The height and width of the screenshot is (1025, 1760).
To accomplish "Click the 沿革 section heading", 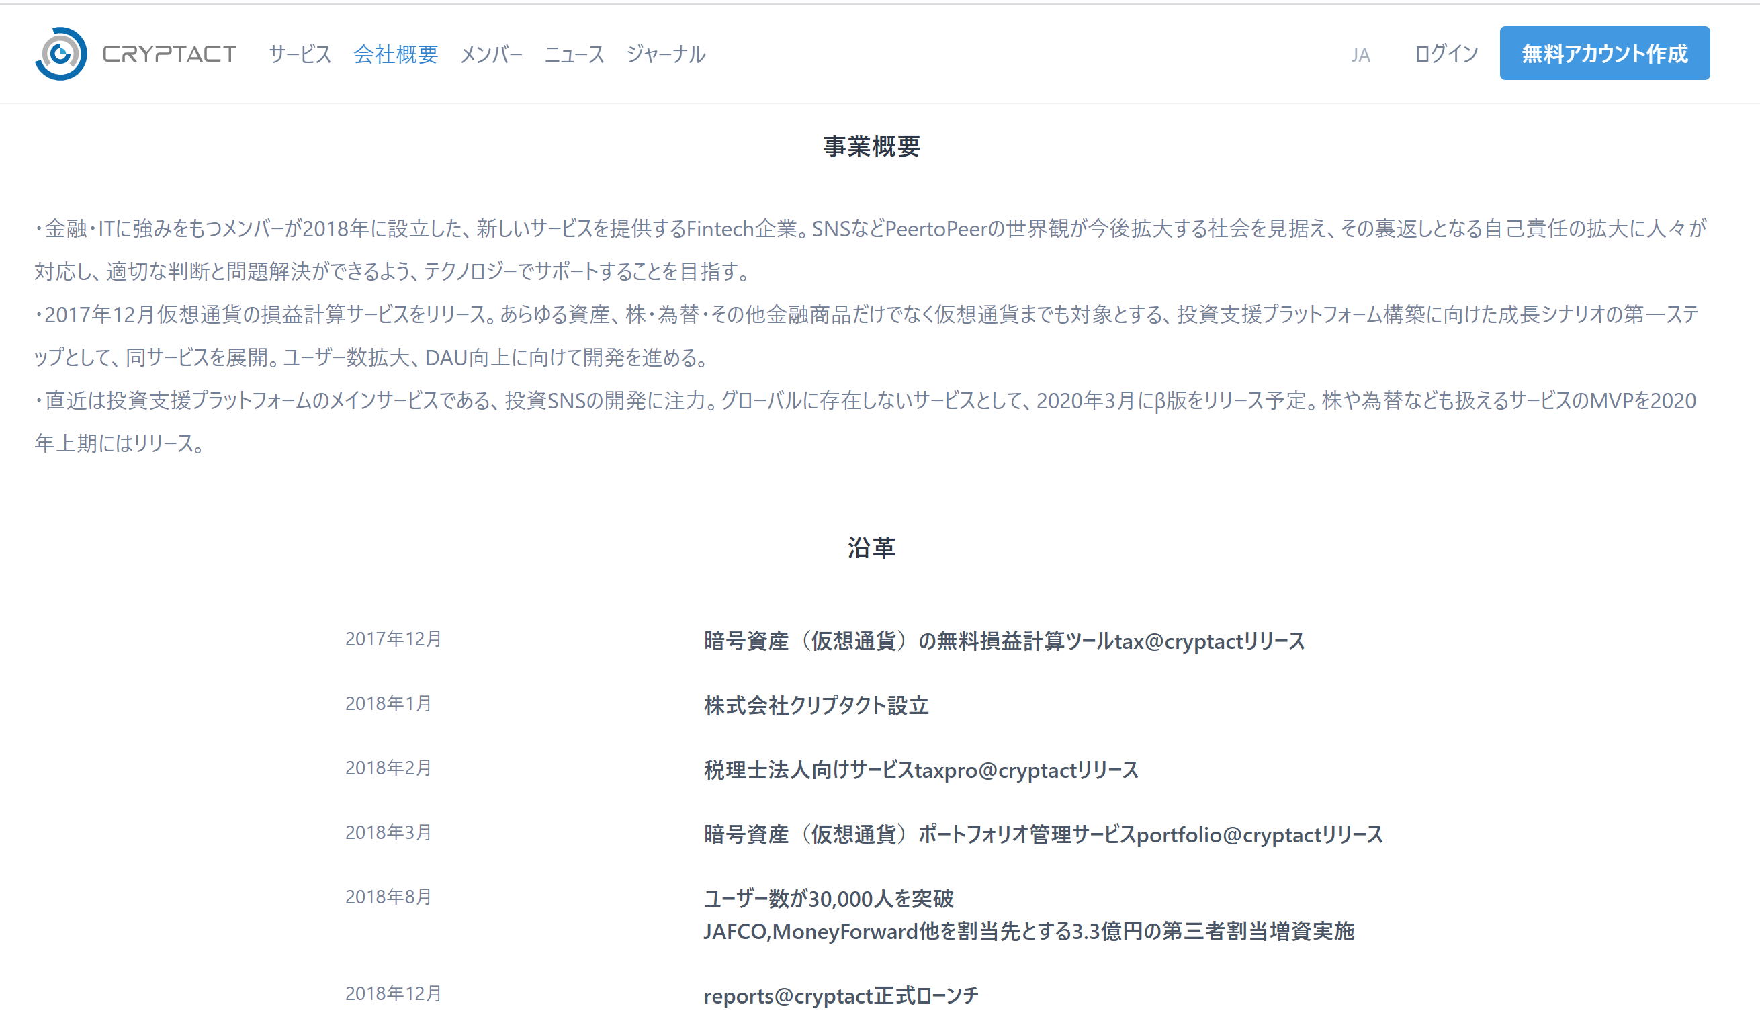I will coord(871,547).
